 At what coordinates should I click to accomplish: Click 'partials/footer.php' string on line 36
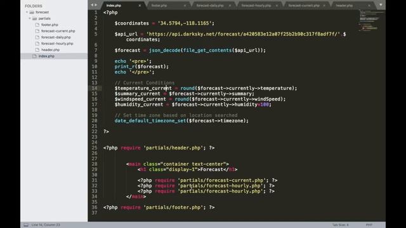coord(173,207)
